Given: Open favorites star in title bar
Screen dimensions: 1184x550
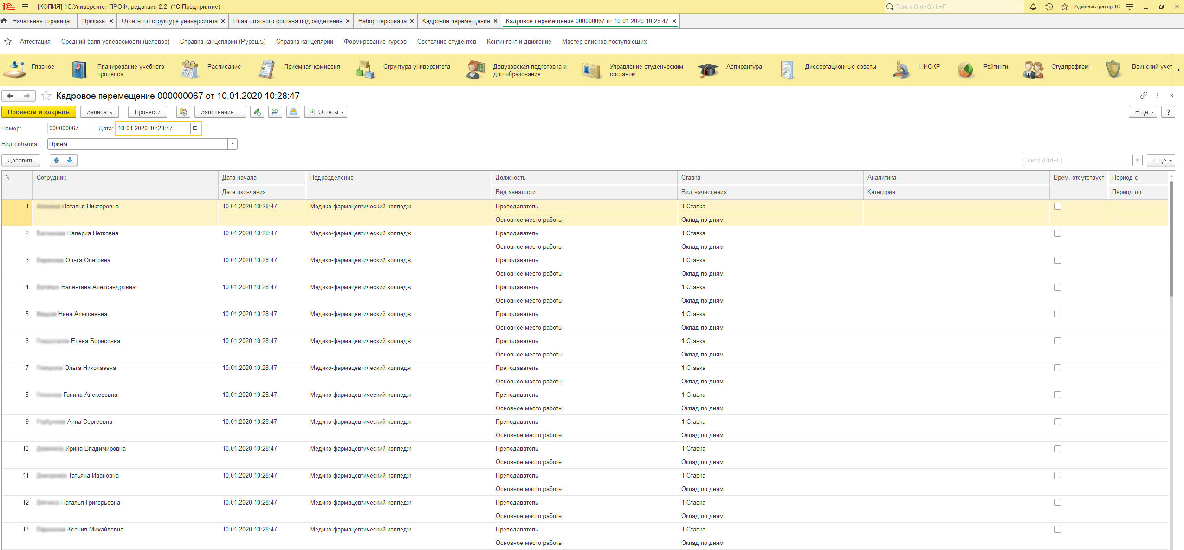Looking at the screenshot, I should coord(1065,7).
